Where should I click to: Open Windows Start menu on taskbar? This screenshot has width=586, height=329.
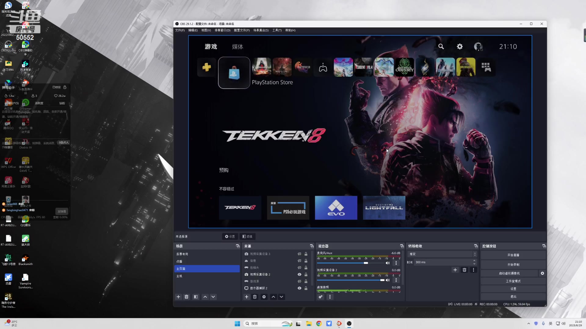coord(237,324)
